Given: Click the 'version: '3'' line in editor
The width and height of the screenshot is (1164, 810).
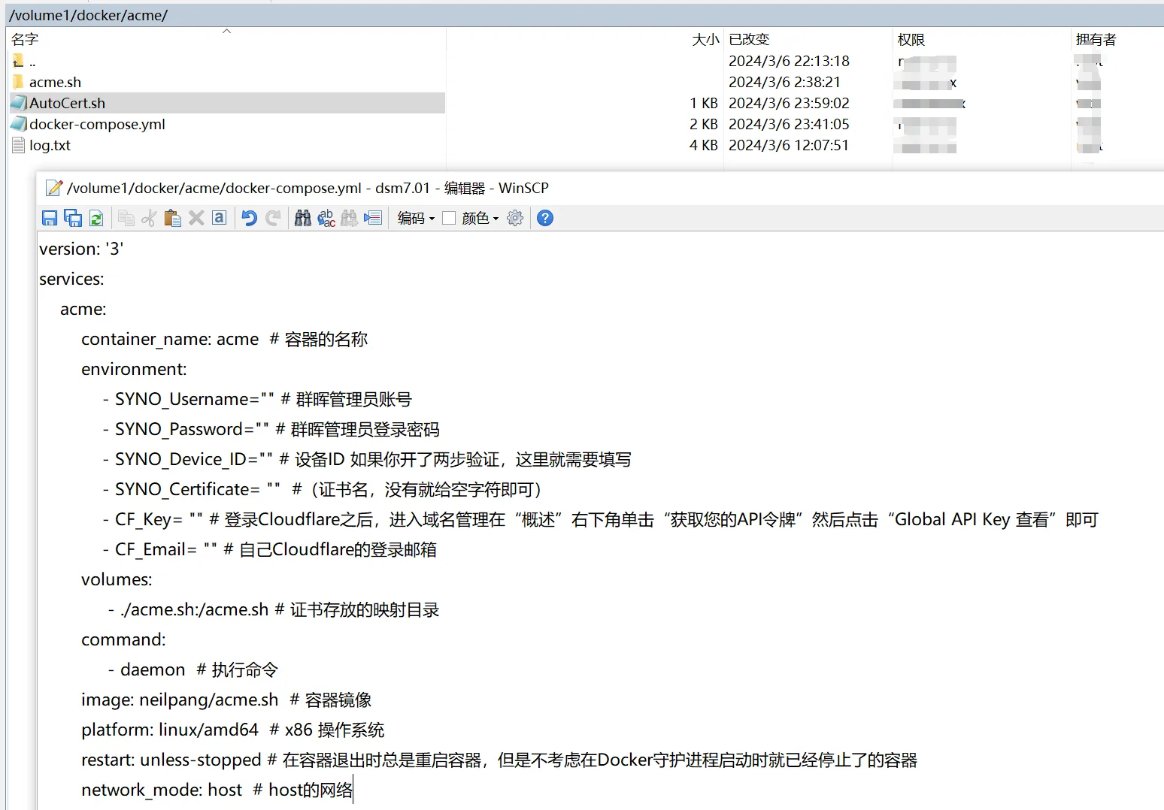Looking at the screenshot, I should [x=81, y=249].
